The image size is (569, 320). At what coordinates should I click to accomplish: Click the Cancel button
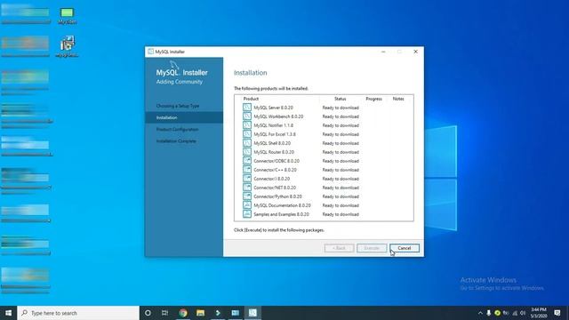point(405,248)
